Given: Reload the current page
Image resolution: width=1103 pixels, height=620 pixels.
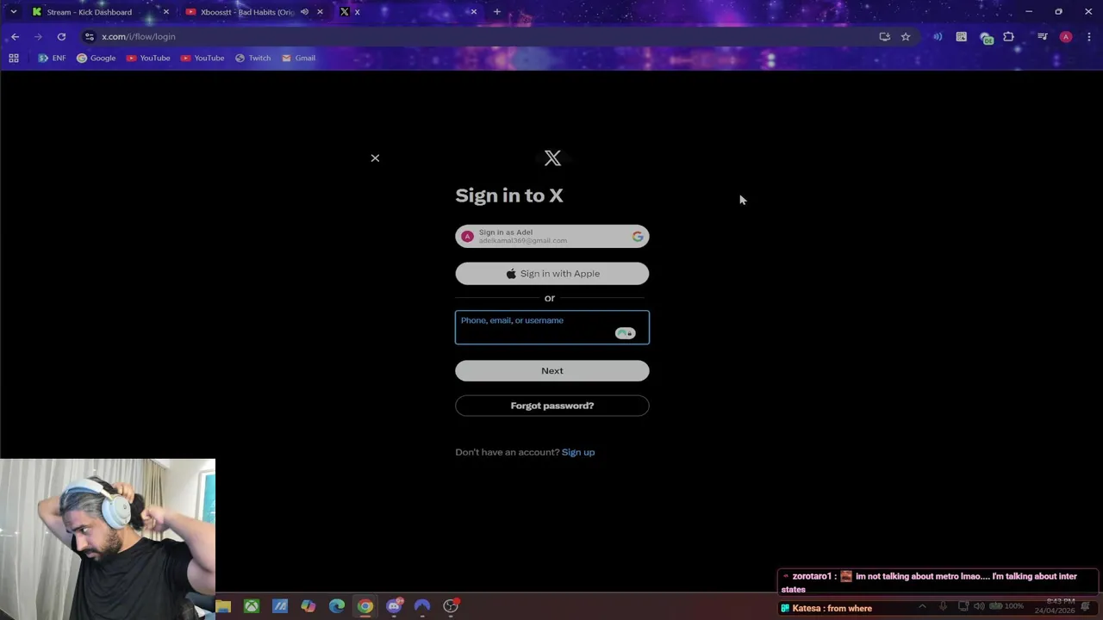Looking at the screenshot, I should tap(61, 37).
